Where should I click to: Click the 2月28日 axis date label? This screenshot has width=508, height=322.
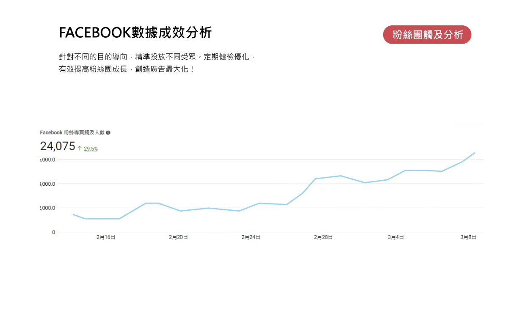coord(323,237)
